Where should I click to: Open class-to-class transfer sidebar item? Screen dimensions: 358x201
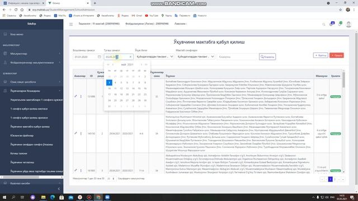tap(31, 145)
